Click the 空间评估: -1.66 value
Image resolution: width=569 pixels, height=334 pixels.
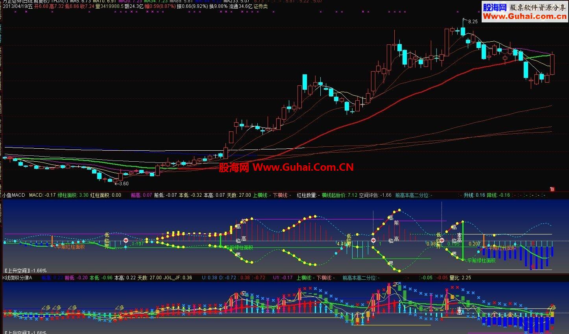coord(375,195)
